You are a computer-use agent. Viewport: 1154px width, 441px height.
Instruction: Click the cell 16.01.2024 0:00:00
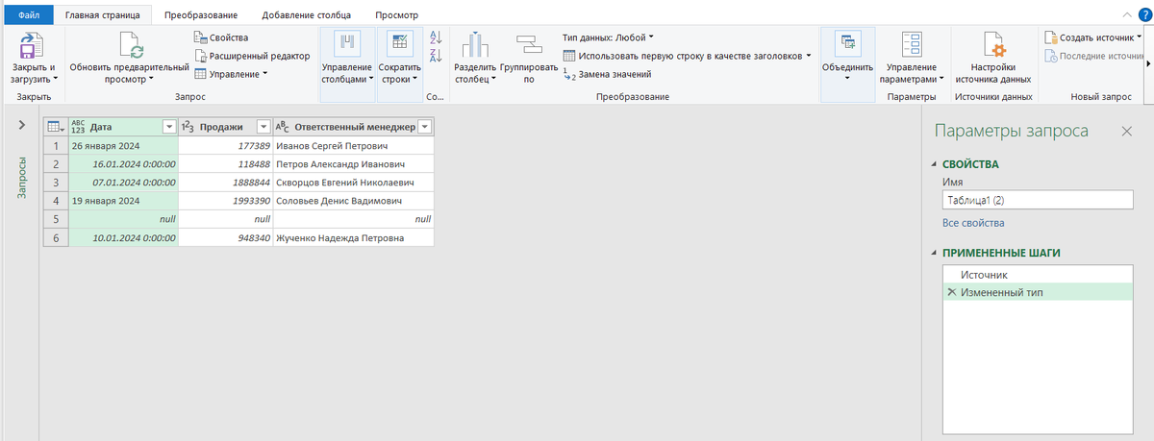click(124, 164)
